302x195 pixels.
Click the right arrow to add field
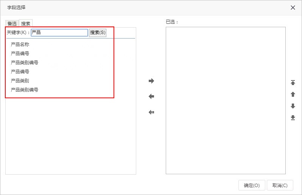tap(151, 81)
